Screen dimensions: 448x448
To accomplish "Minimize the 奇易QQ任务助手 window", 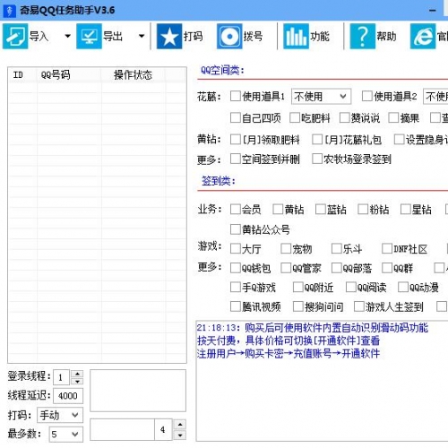I will (433, 11).
